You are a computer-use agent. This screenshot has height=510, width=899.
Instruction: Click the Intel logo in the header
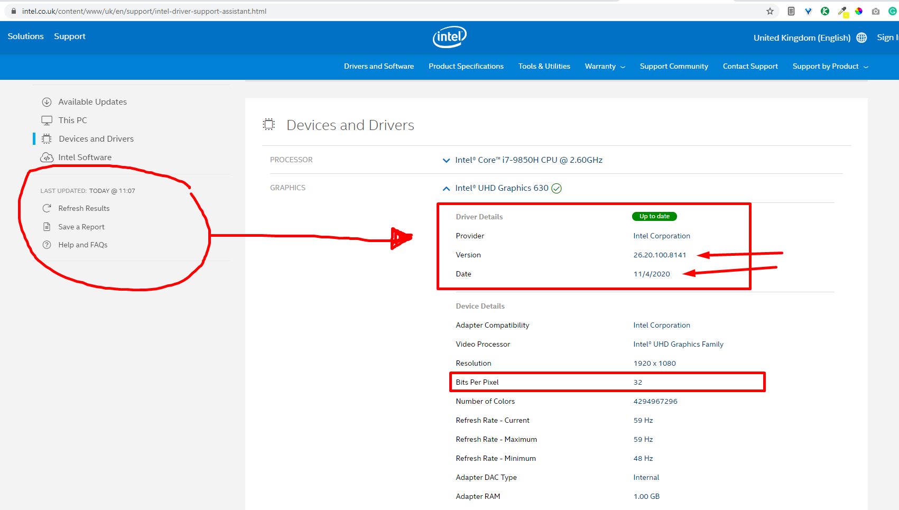coord(449,36)
